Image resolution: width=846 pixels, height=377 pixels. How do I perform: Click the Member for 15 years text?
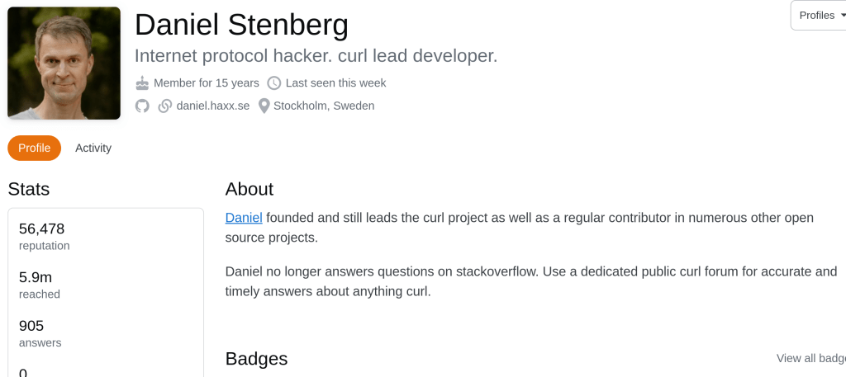[207, 82]
